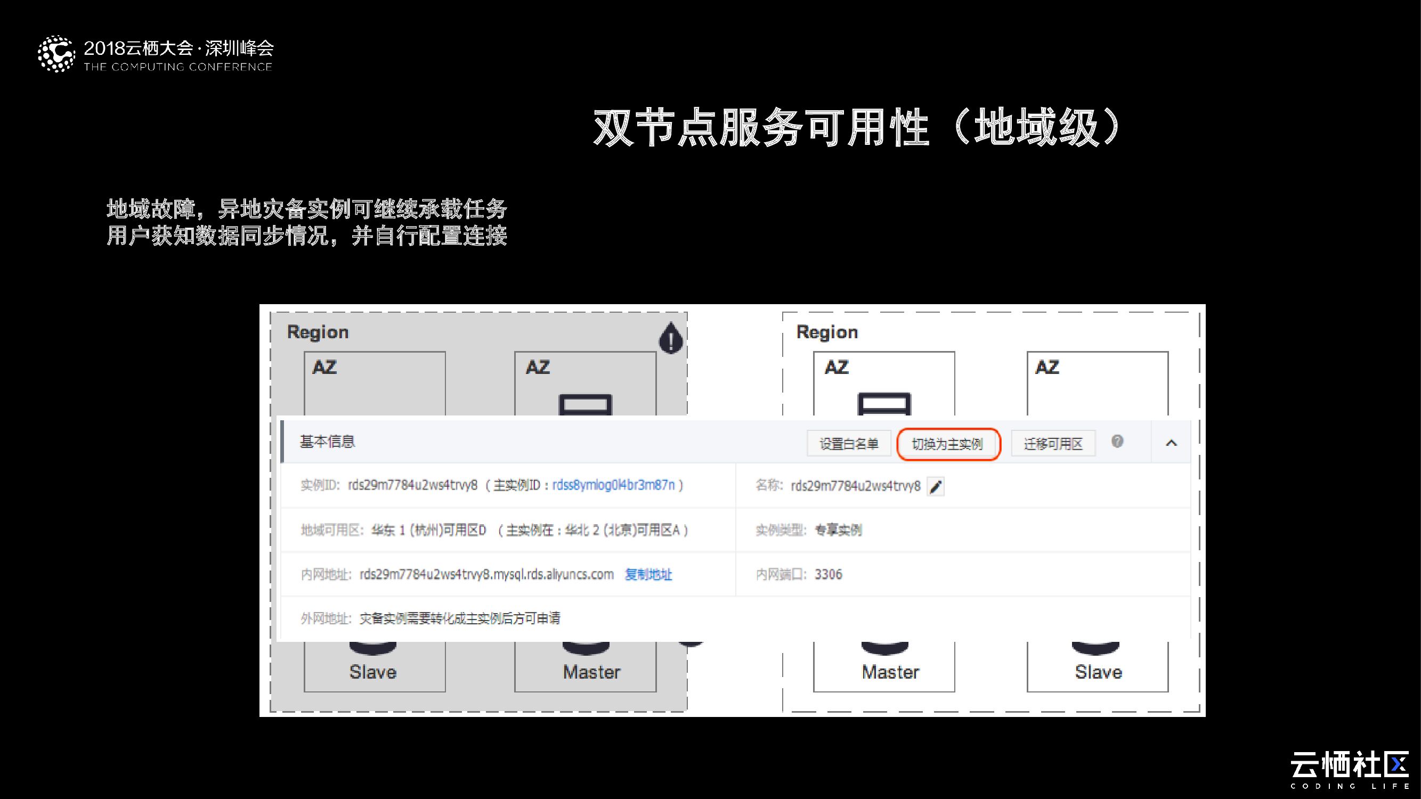The height and width of the screenshot is (799, 1421).
Task: Click the 设置白名单 button
Action: [848, 444]
